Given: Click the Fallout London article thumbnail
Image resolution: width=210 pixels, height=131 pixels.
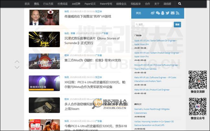Looking at the screenshot, I should tap(44, 61).
